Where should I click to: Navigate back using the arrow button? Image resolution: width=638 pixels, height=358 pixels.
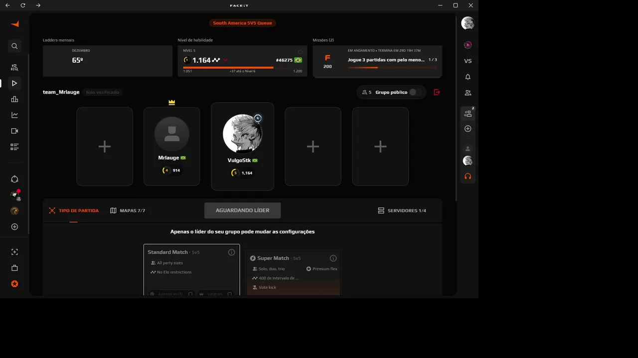pos(7,5)
